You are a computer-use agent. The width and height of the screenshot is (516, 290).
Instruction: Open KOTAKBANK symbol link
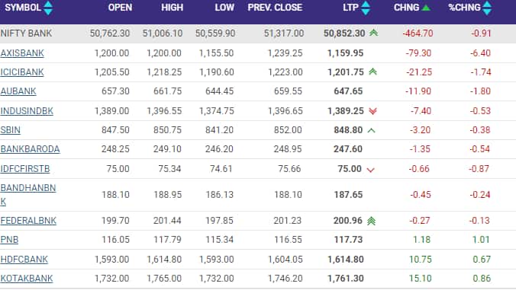[27, 279]
